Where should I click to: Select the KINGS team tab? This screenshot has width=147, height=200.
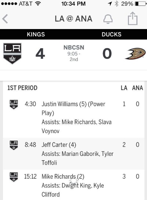36,34
